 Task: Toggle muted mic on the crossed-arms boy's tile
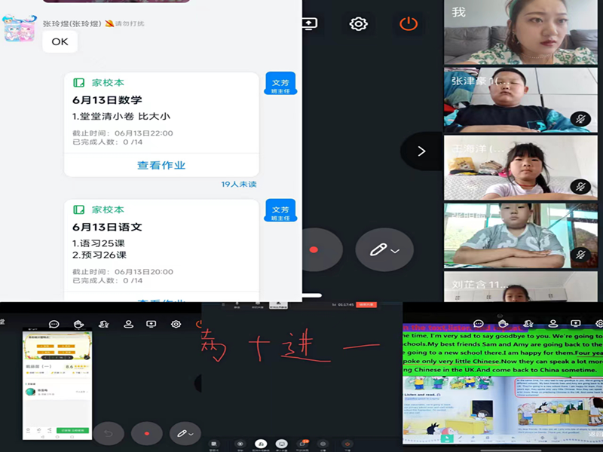(x=580, y=255)
